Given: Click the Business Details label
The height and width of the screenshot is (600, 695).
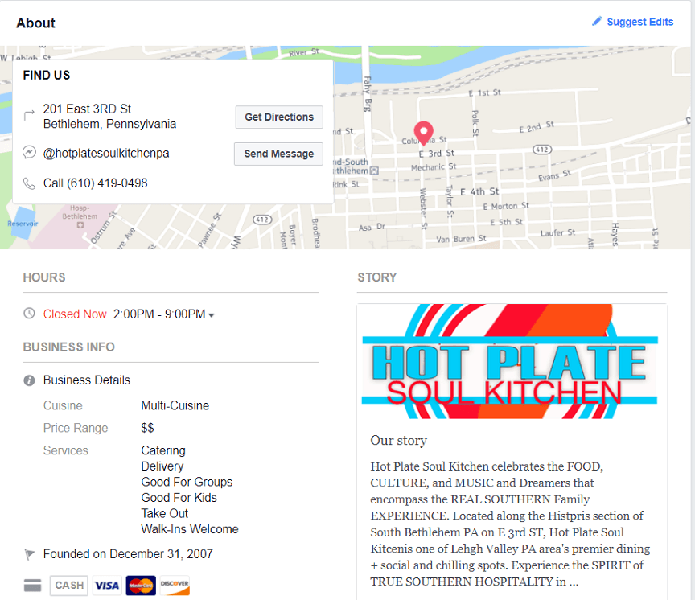Looking at the screenshot, I should (86, 380).
